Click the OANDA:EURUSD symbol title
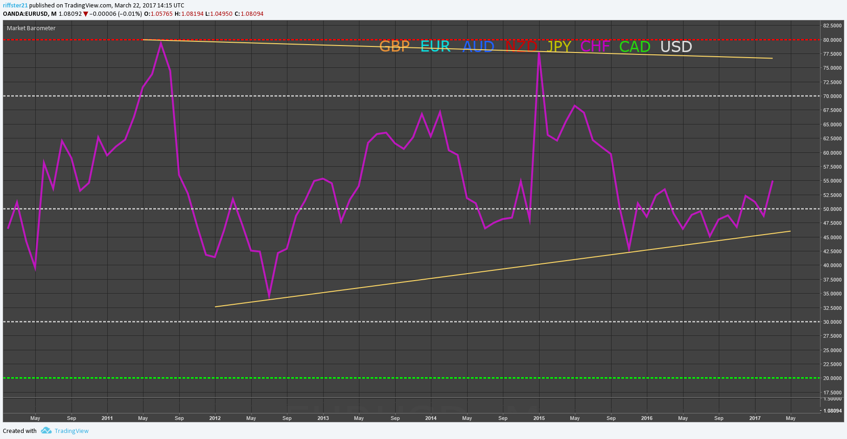This screenshot has width=847, height=439. tap(26, 14)
